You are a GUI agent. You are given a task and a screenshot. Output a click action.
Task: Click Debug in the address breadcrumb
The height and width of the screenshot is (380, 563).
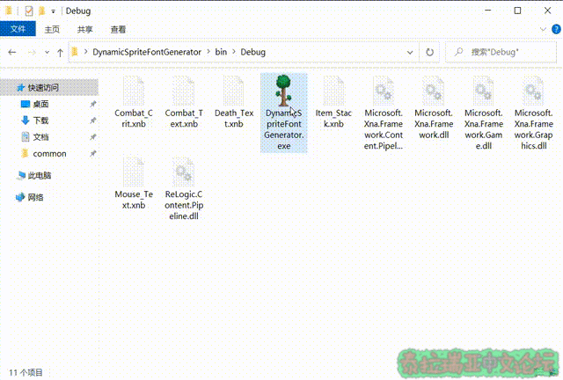click(x=252, y=52)
